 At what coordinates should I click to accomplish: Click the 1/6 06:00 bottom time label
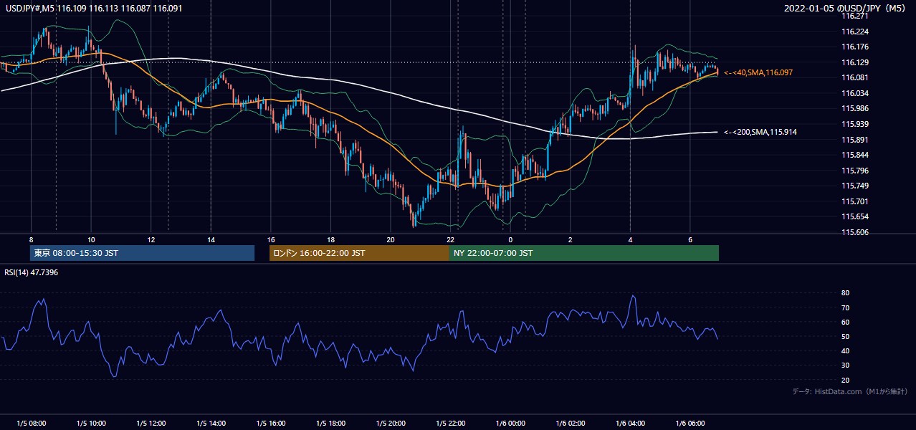pos(690,424)
